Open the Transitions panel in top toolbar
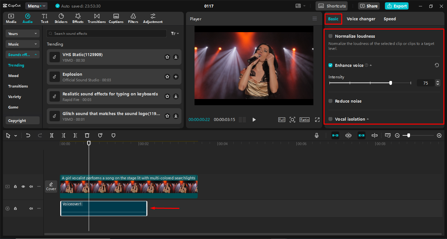This screenshot has width=447, height=239. coord(97,18)
